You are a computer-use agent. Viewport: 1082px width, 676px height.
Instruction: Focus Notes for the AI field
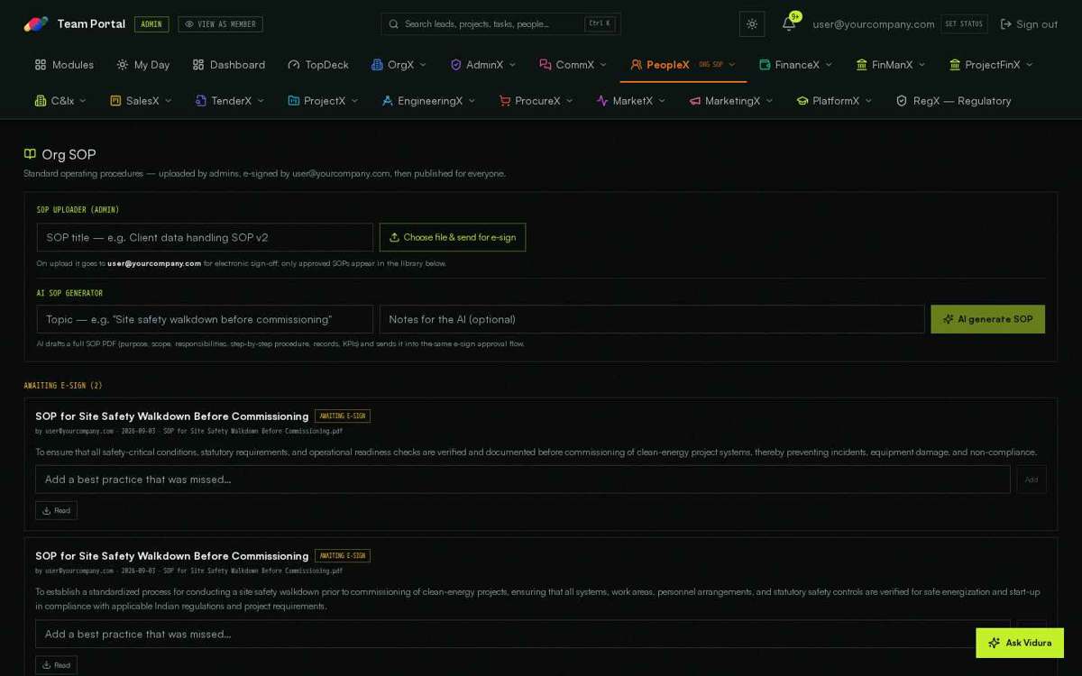click(652, 319)
